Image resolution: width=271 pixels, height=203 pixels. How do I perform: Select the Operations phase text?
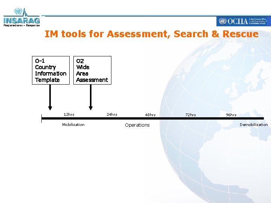coord(137,125)
